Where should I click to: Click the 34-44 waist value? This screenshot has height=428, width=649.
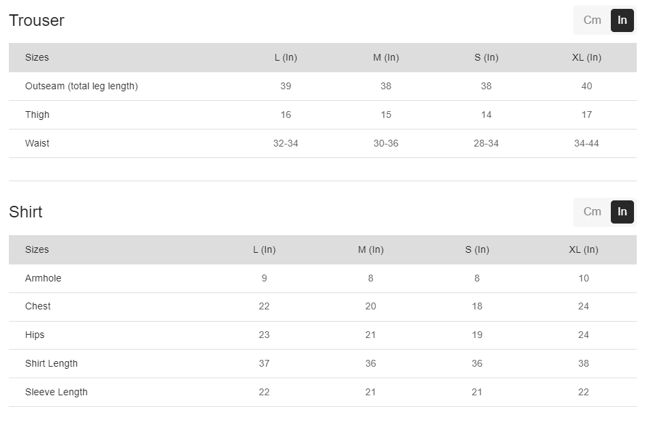click(586, 144)
